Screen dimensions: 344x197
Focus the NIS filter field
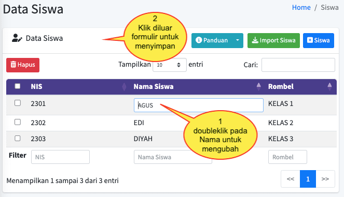[x=60, y=157]
